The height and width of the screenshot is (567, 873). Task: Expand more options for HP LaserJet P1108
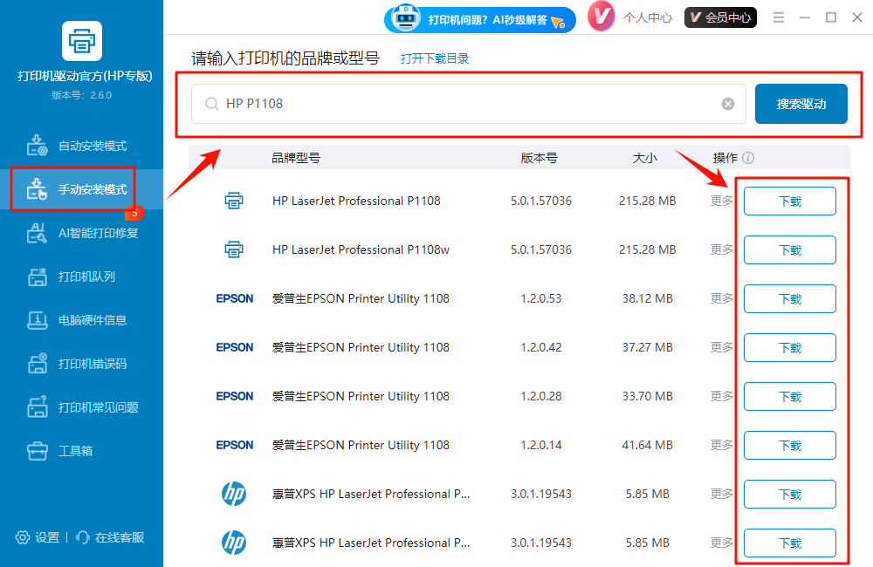click(722, 201)
